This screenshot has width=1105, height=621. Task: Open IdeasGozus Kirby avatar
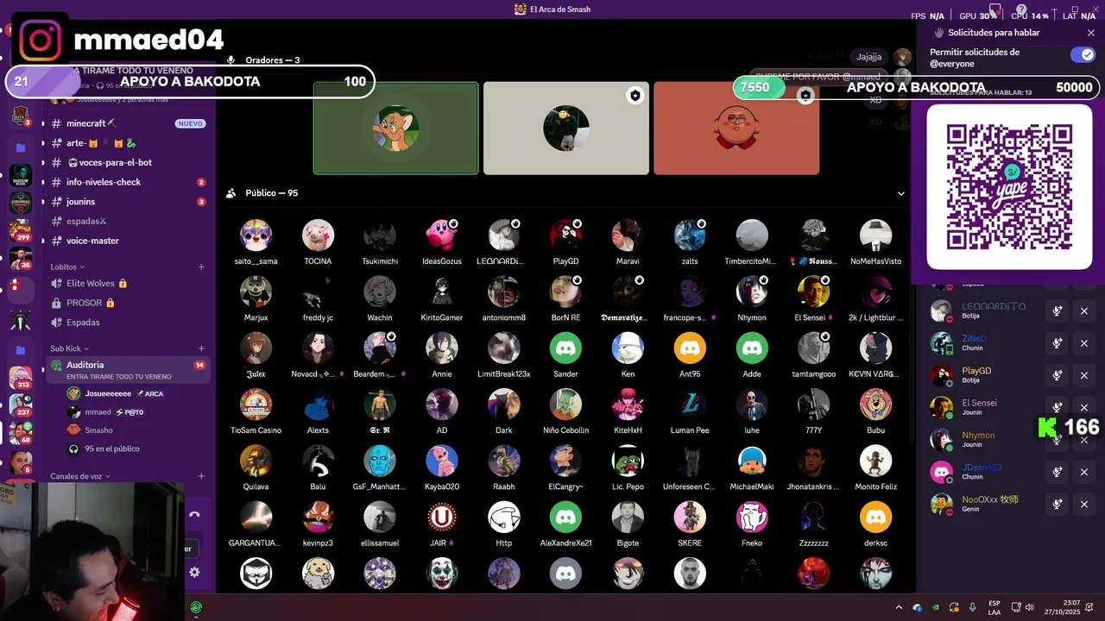pyautogui.click(x=442, y=235)
